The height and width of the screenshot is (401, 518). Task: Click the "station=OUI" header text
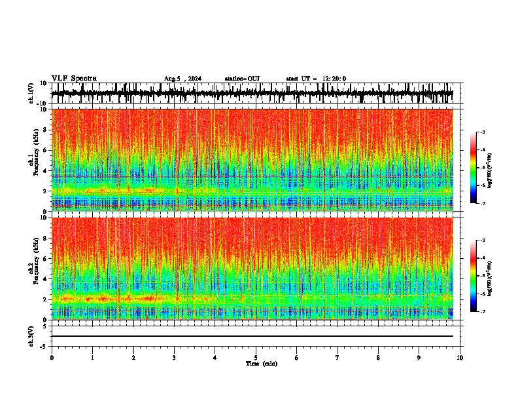pyautogui.click(x=242, y=79)
